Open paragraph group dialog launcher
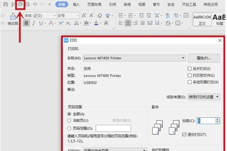Image resolution: width=227 pixels, height=151 pixels. [x=189, y=28]
